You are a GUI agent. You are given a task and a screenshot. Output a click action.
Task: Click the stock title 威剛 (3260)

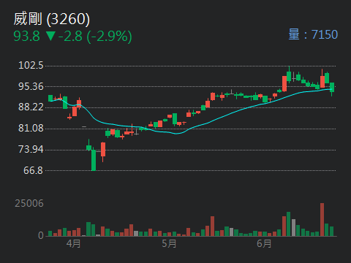click(52, 19)
